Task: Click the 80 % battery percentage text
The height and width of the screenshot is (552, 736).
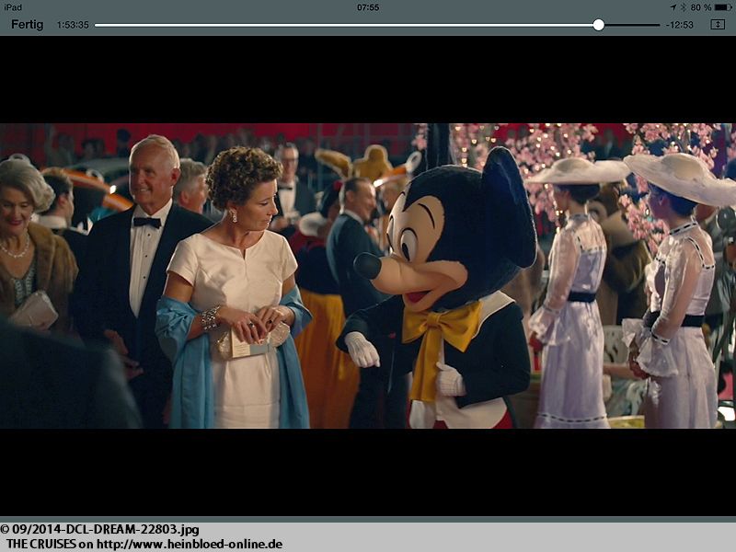Action: click(701, 7)
